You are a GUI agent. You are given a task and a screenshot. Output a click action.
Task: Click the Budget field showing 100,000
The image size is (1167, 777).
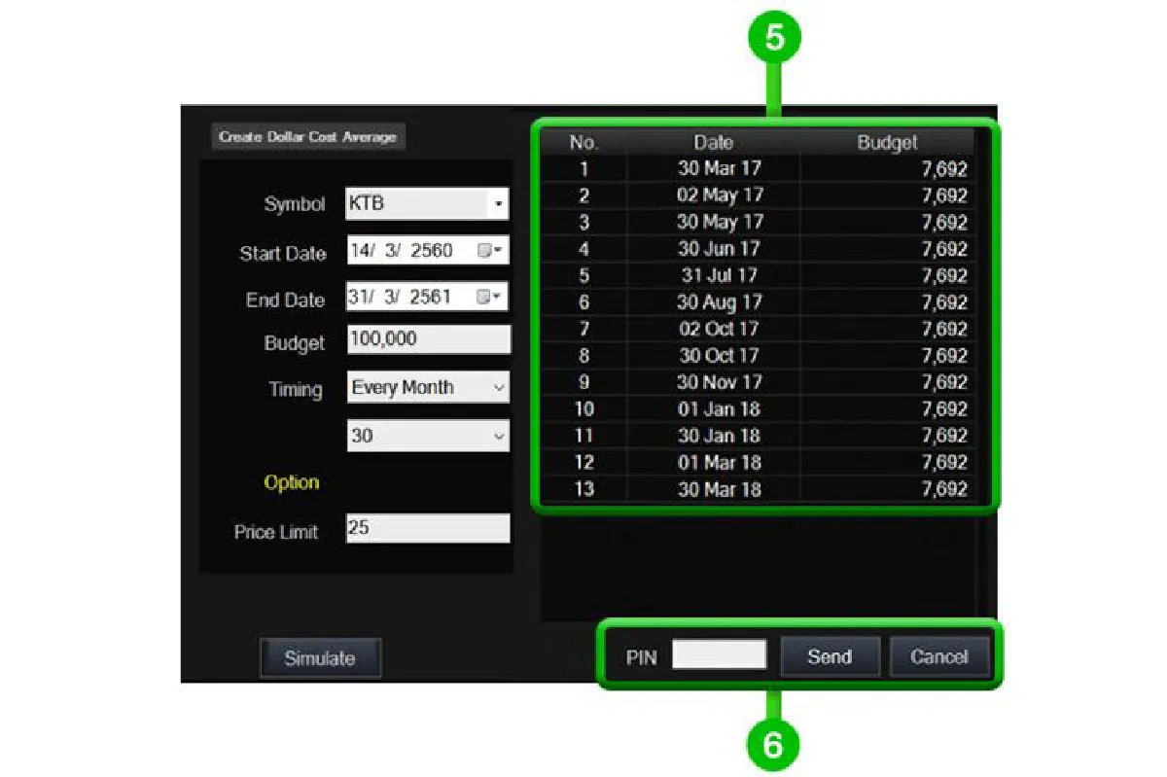point(428,340)
